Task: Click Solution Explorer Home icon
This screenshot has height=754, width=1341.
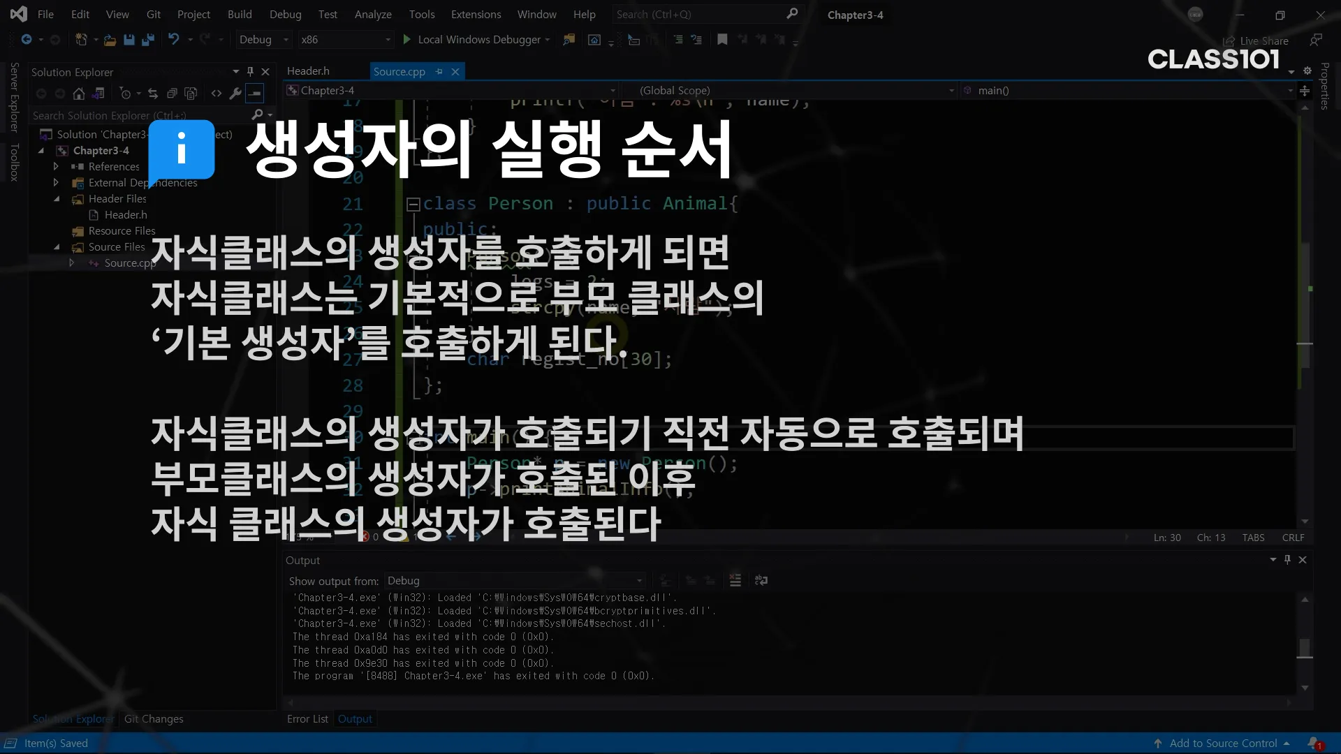Action: [x=79, y=94]
